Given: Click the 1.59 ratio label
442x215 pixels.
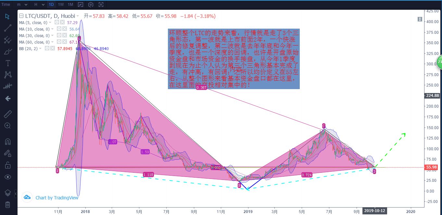Looking at the screenshot, I should (145, 152).
